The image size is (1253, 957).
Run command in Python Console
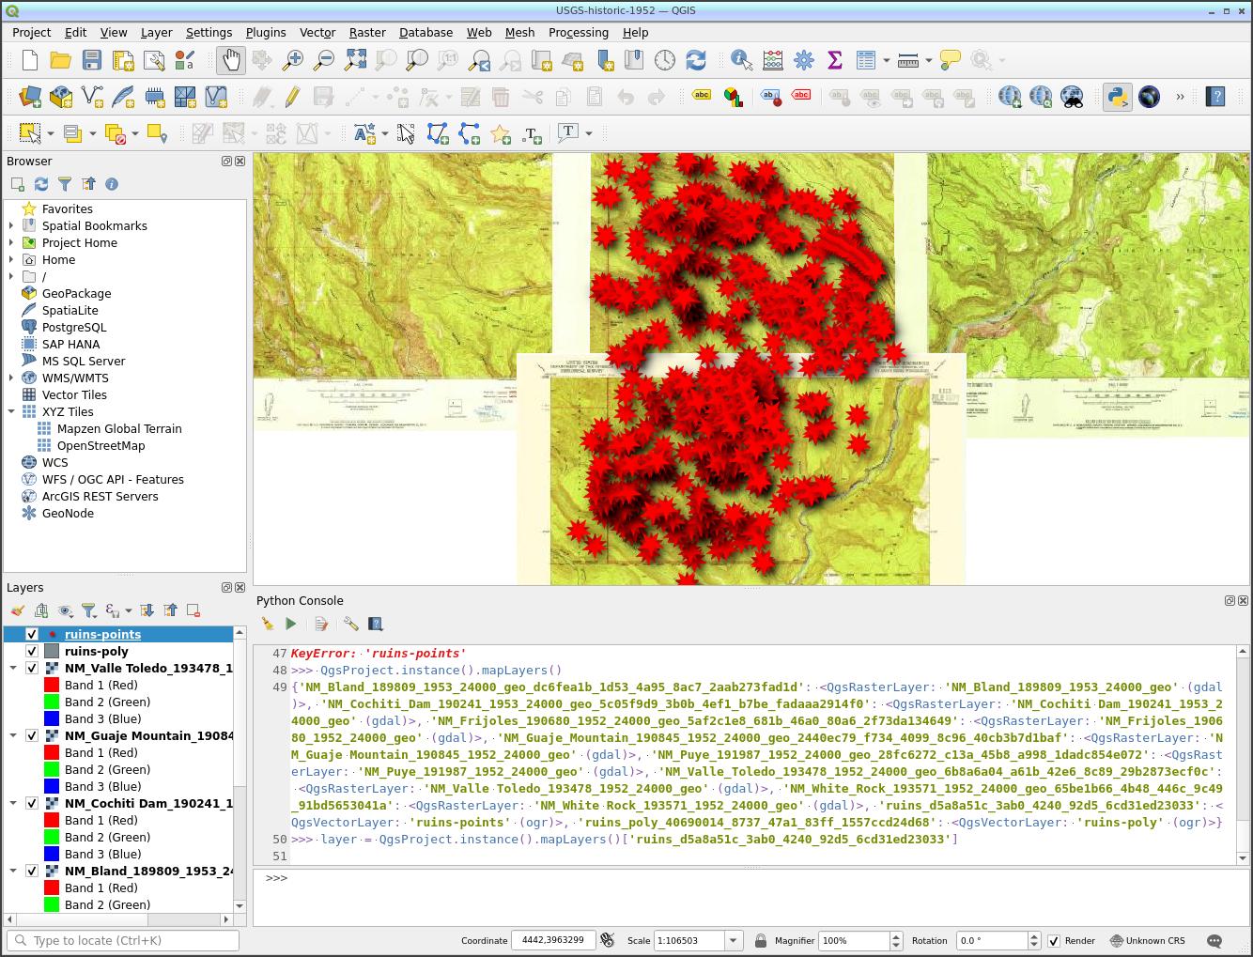(291, 624)
